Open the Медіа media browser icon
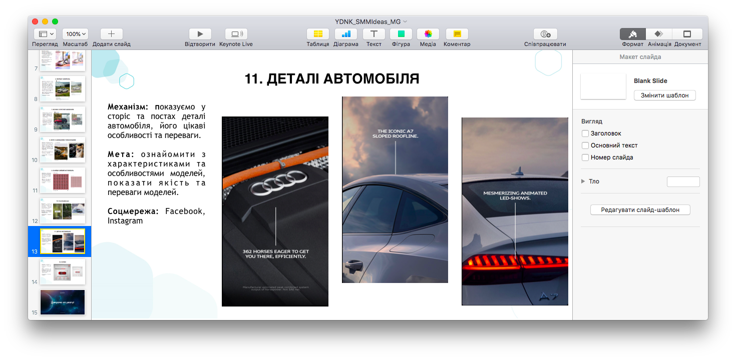Viewport: 736px width, 360px height. [428, 34]
